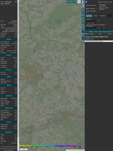Click the circular home/center map icon
This screenshot has width=113, height=151.
pos(83,9)
